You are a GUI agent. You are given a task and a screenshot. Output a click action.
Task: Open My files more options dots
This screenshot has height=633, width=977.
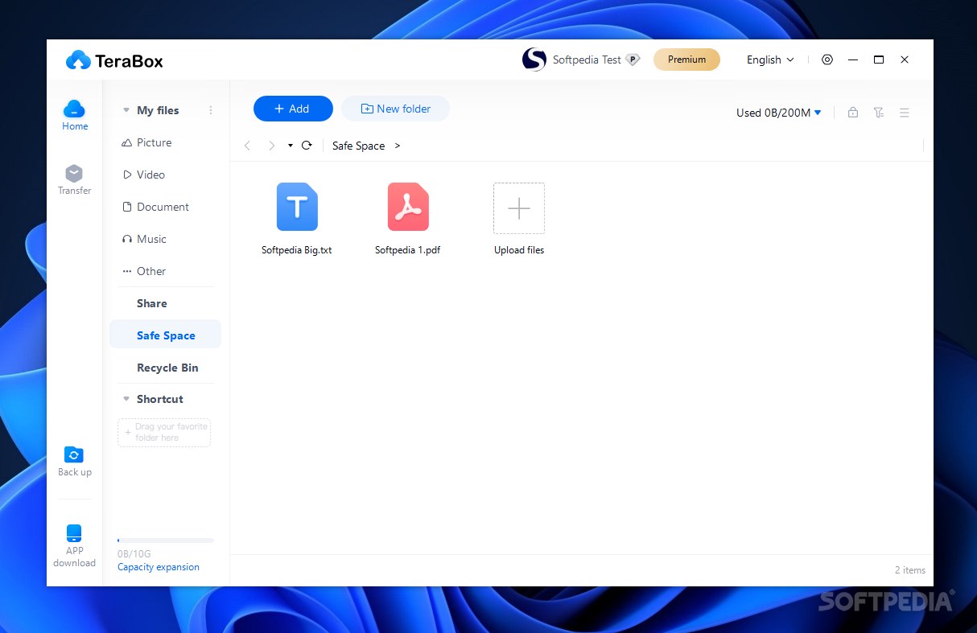211,110
